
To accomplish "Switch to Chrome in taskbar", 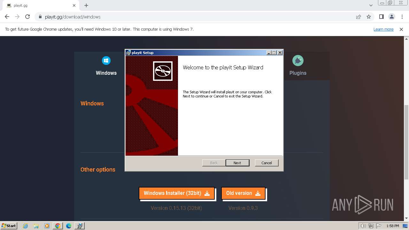I will click(58, 226).
